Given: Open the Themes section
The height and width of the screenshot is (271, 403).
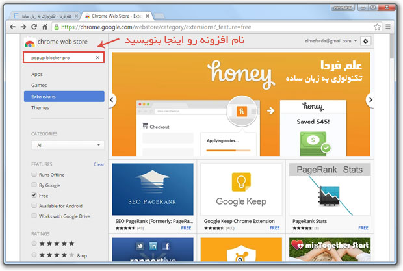Looking at the screenshot, I should click(40, 108).
